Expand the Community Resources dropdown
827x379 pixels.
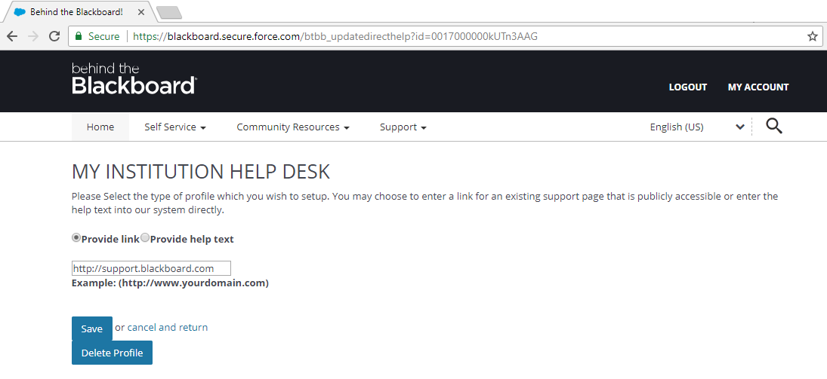point(292,127)
